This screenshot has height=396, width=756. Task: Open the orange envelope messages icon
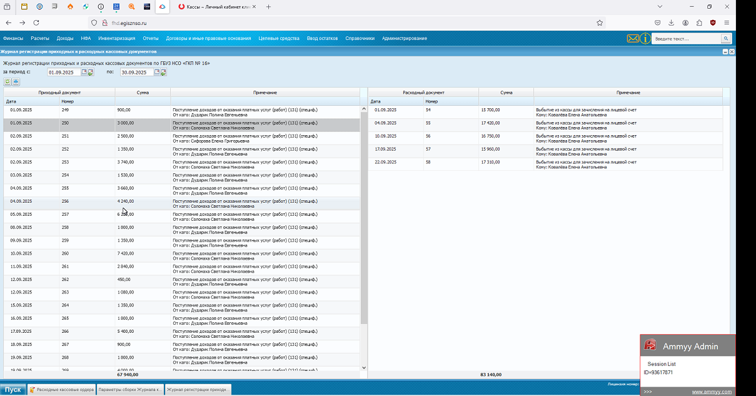(633, 39)
